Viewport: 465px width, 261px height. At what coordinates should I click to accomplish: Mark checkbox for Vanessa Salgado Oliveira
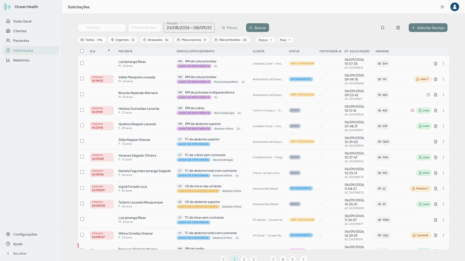click(82, 157)
